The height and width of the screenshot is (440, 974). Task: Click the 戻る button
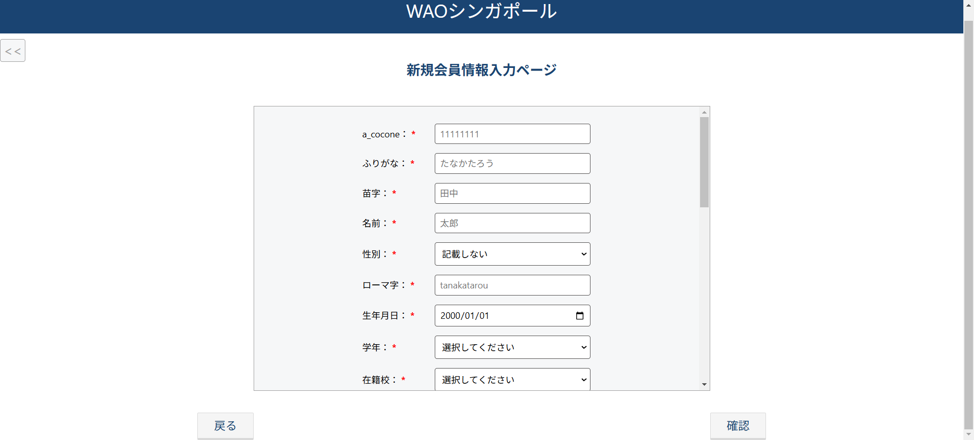coord(225,426)
